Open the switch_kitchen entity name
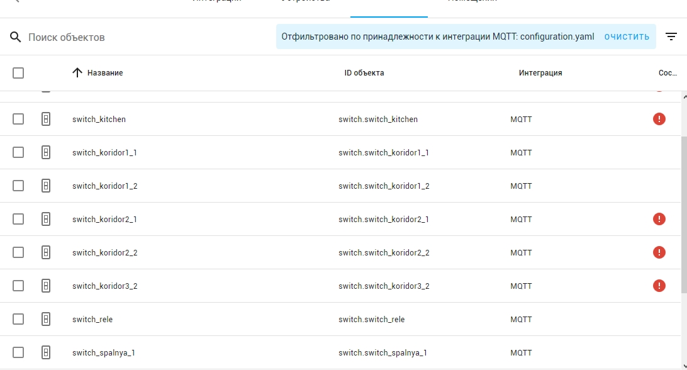 point(99,119)
